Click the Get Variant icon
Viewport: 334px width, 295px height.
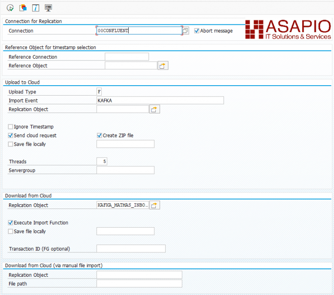(x=23, y=8)
